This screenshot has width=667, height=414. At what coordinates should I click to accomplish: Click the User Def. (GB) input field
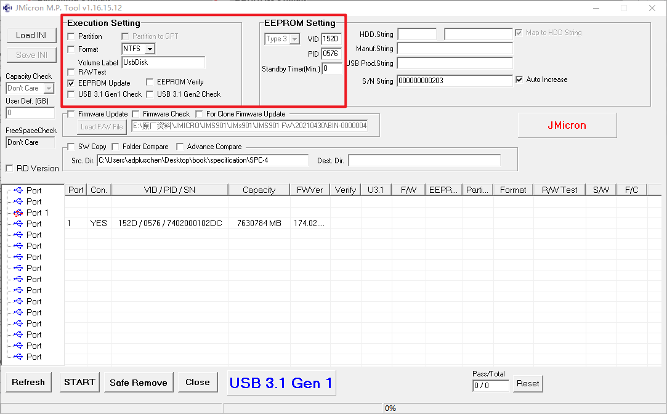[x=30, y=113]
